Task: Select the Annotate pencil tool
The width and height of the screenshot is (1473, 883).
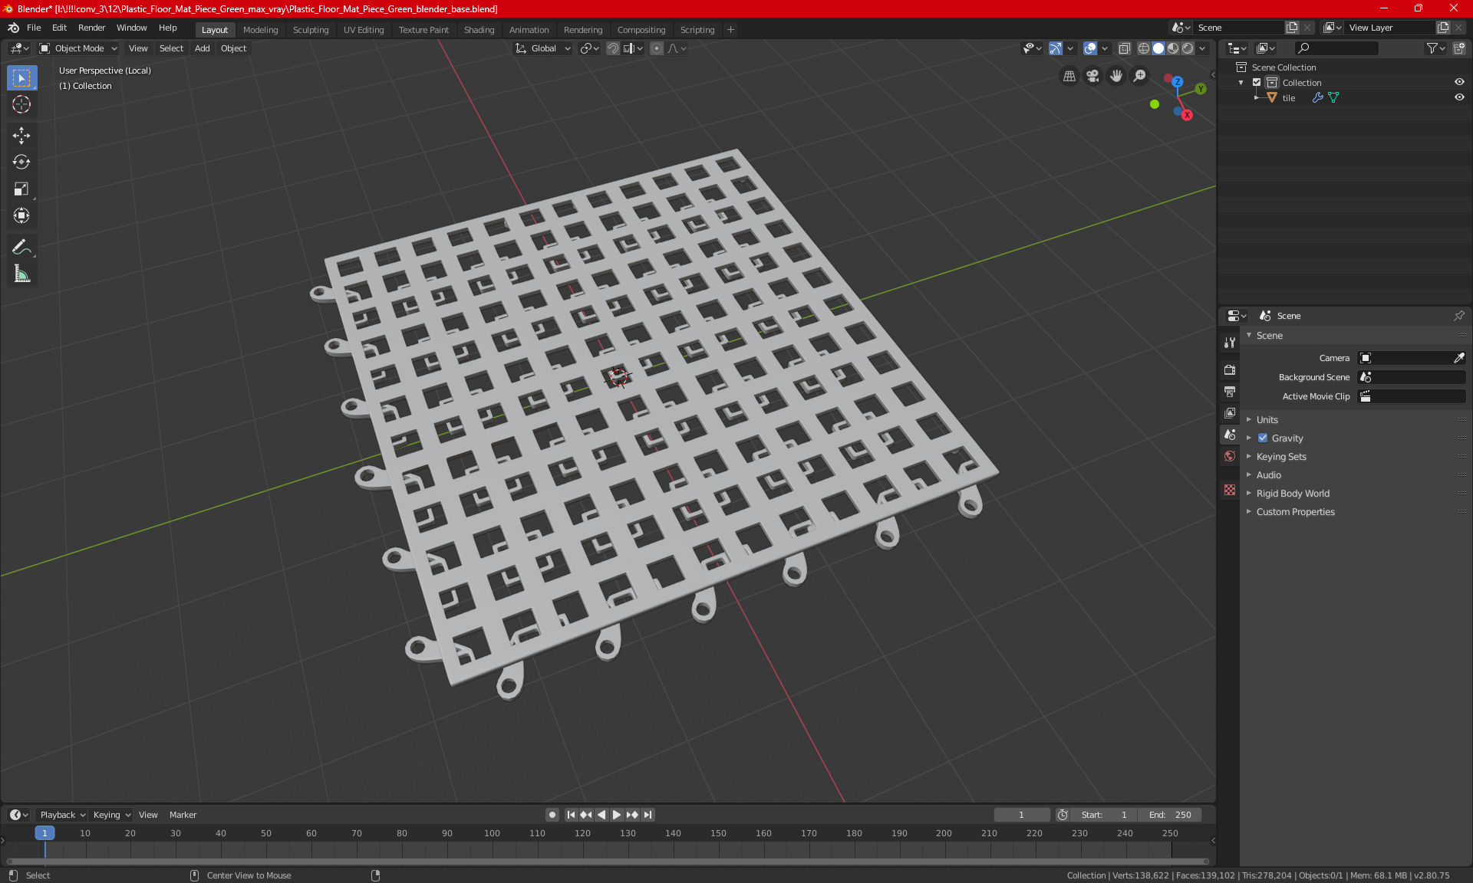Action: pos(21,247)
